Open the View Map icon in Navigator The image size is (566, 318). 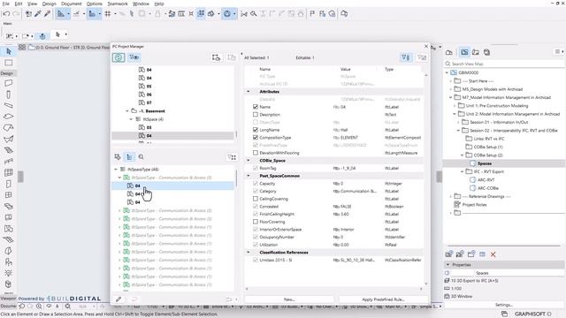(x=464, y=52)
